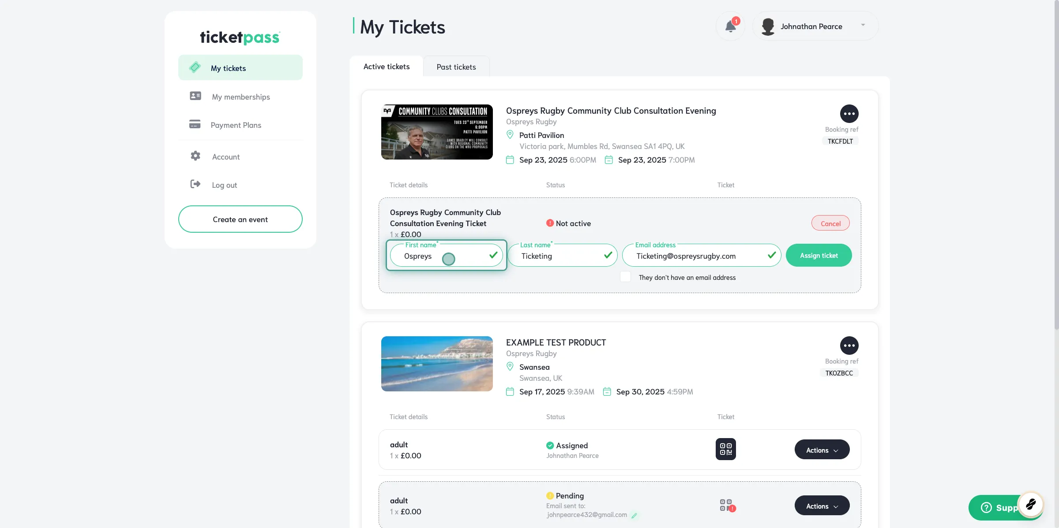The width and height of the screenshot is (1059, 528).
Task: Click the floating feather icon button
Action: pyautogui.click(x=1031, y=504)
